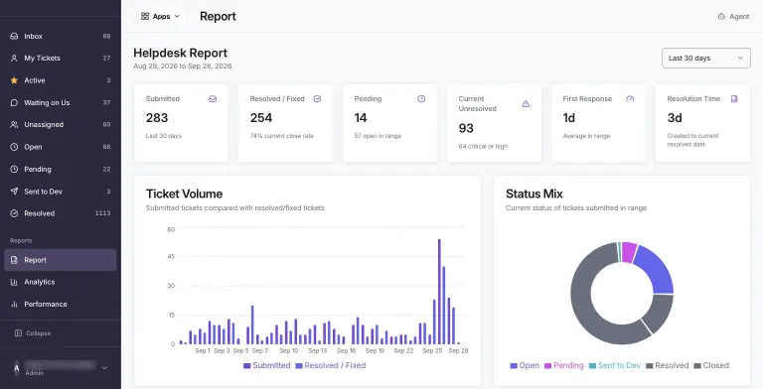Expand the Apps menu chevron
This screenshot has height=389, width=763.
177,17
